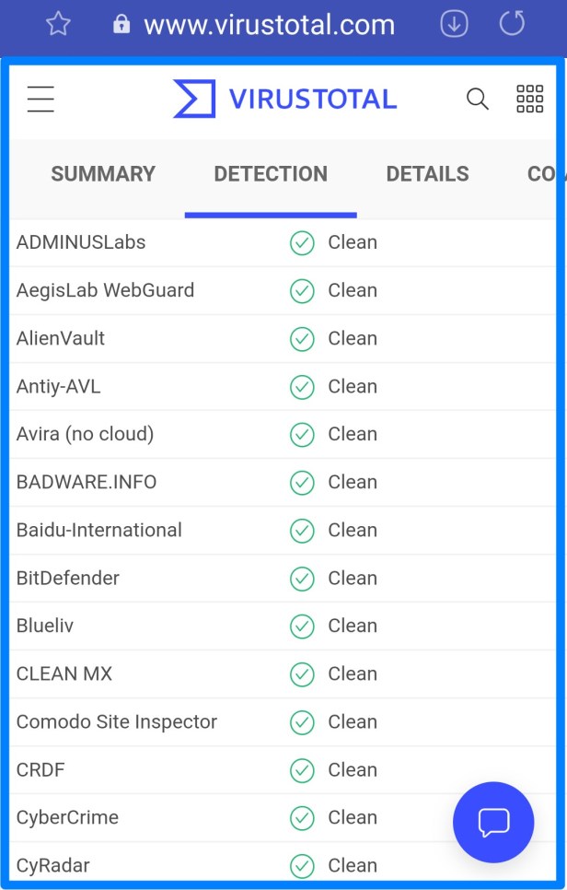Click the partially visible tab after Details
Viewport: 567px width, 890px height.
[x=546, y=174]
